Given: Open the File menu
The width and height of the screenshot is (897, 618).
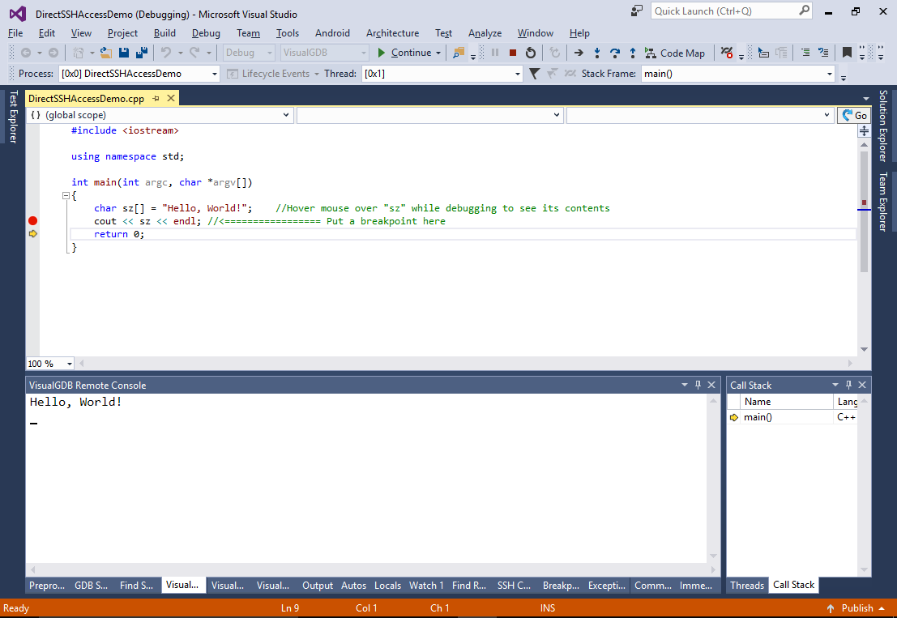Looking at the screenshot, I should (15, 33).
